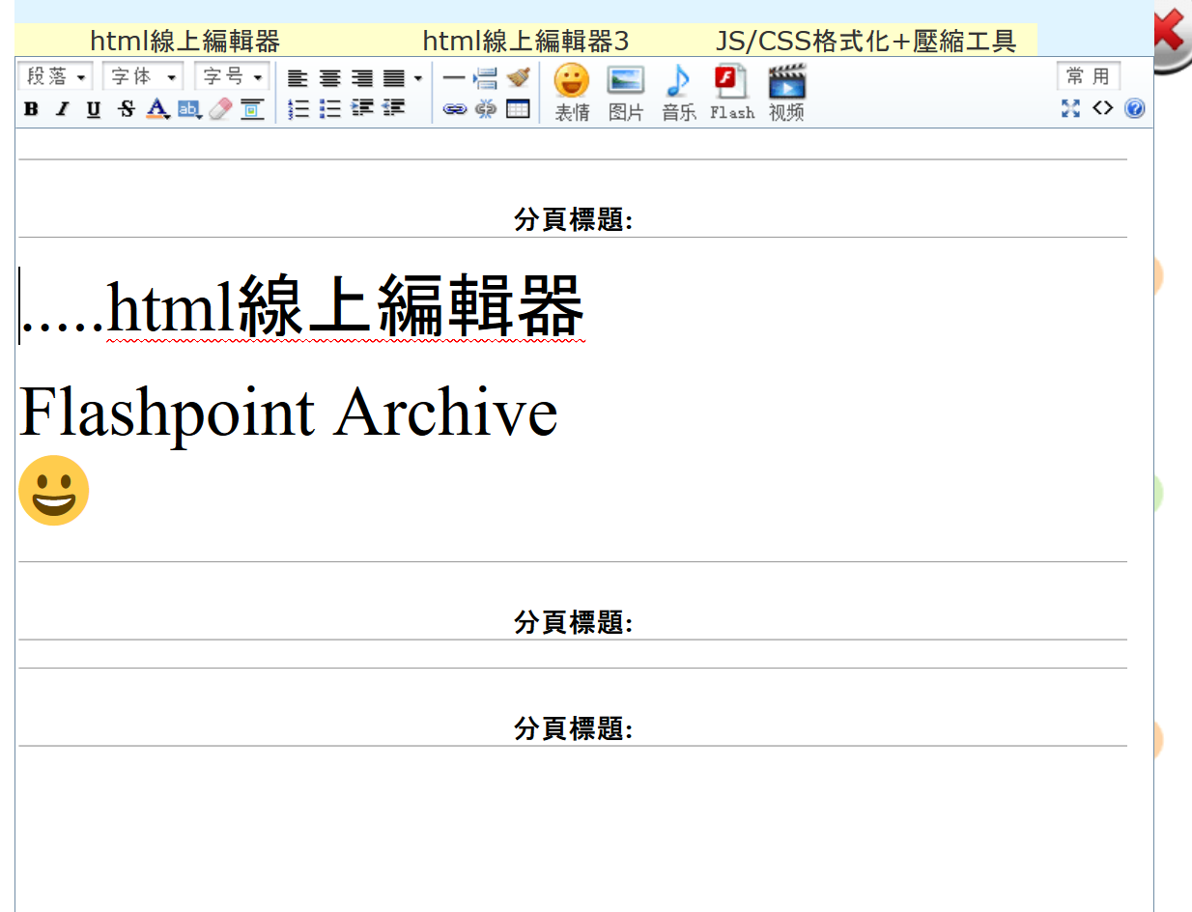Viewport: 1192px width, 912px height.
Task: Click the broom clean-format icon
Action: coord(519,78)
